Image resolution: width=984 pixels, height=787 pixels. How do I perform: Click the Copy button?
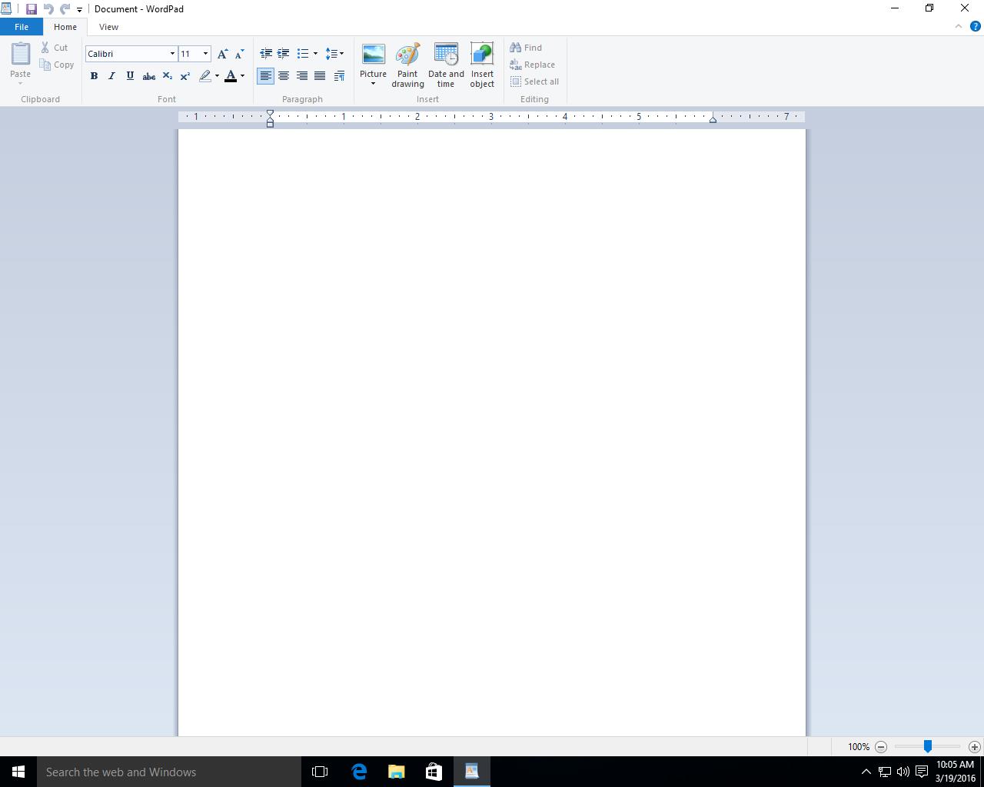(x=58, y=65)
